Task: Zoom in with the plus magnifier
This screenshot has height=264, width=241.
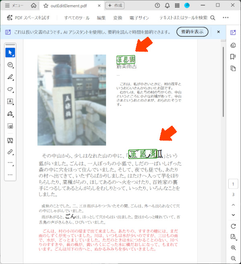Action: point(233,248)
